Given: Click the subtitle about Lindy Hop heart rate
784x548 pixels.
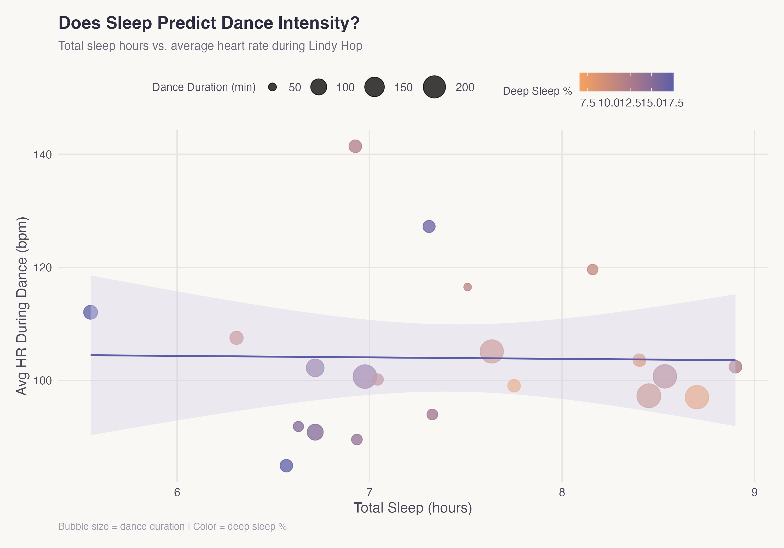Looking at the screenshot, I should (210, 46).
